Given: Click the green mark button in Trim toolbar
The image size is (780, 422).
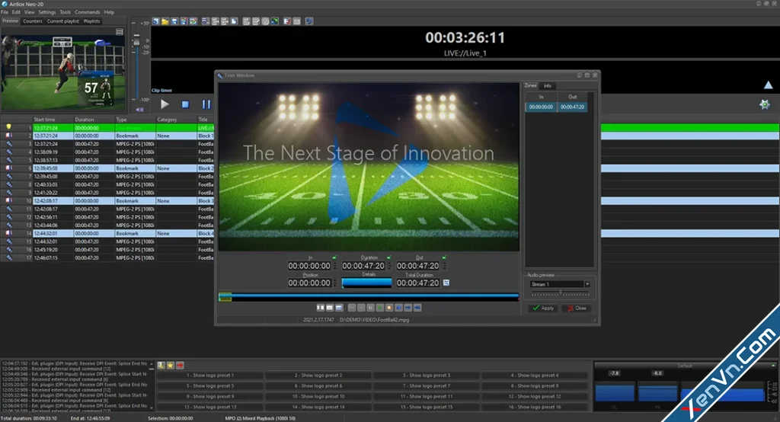Looking at the screenshot, I should tap(379, 308).
